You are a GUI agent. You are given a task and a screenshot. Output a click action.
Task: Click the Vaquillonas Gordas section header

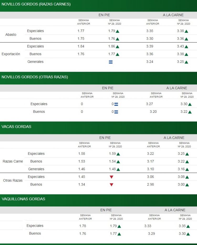tap(23, 199)
